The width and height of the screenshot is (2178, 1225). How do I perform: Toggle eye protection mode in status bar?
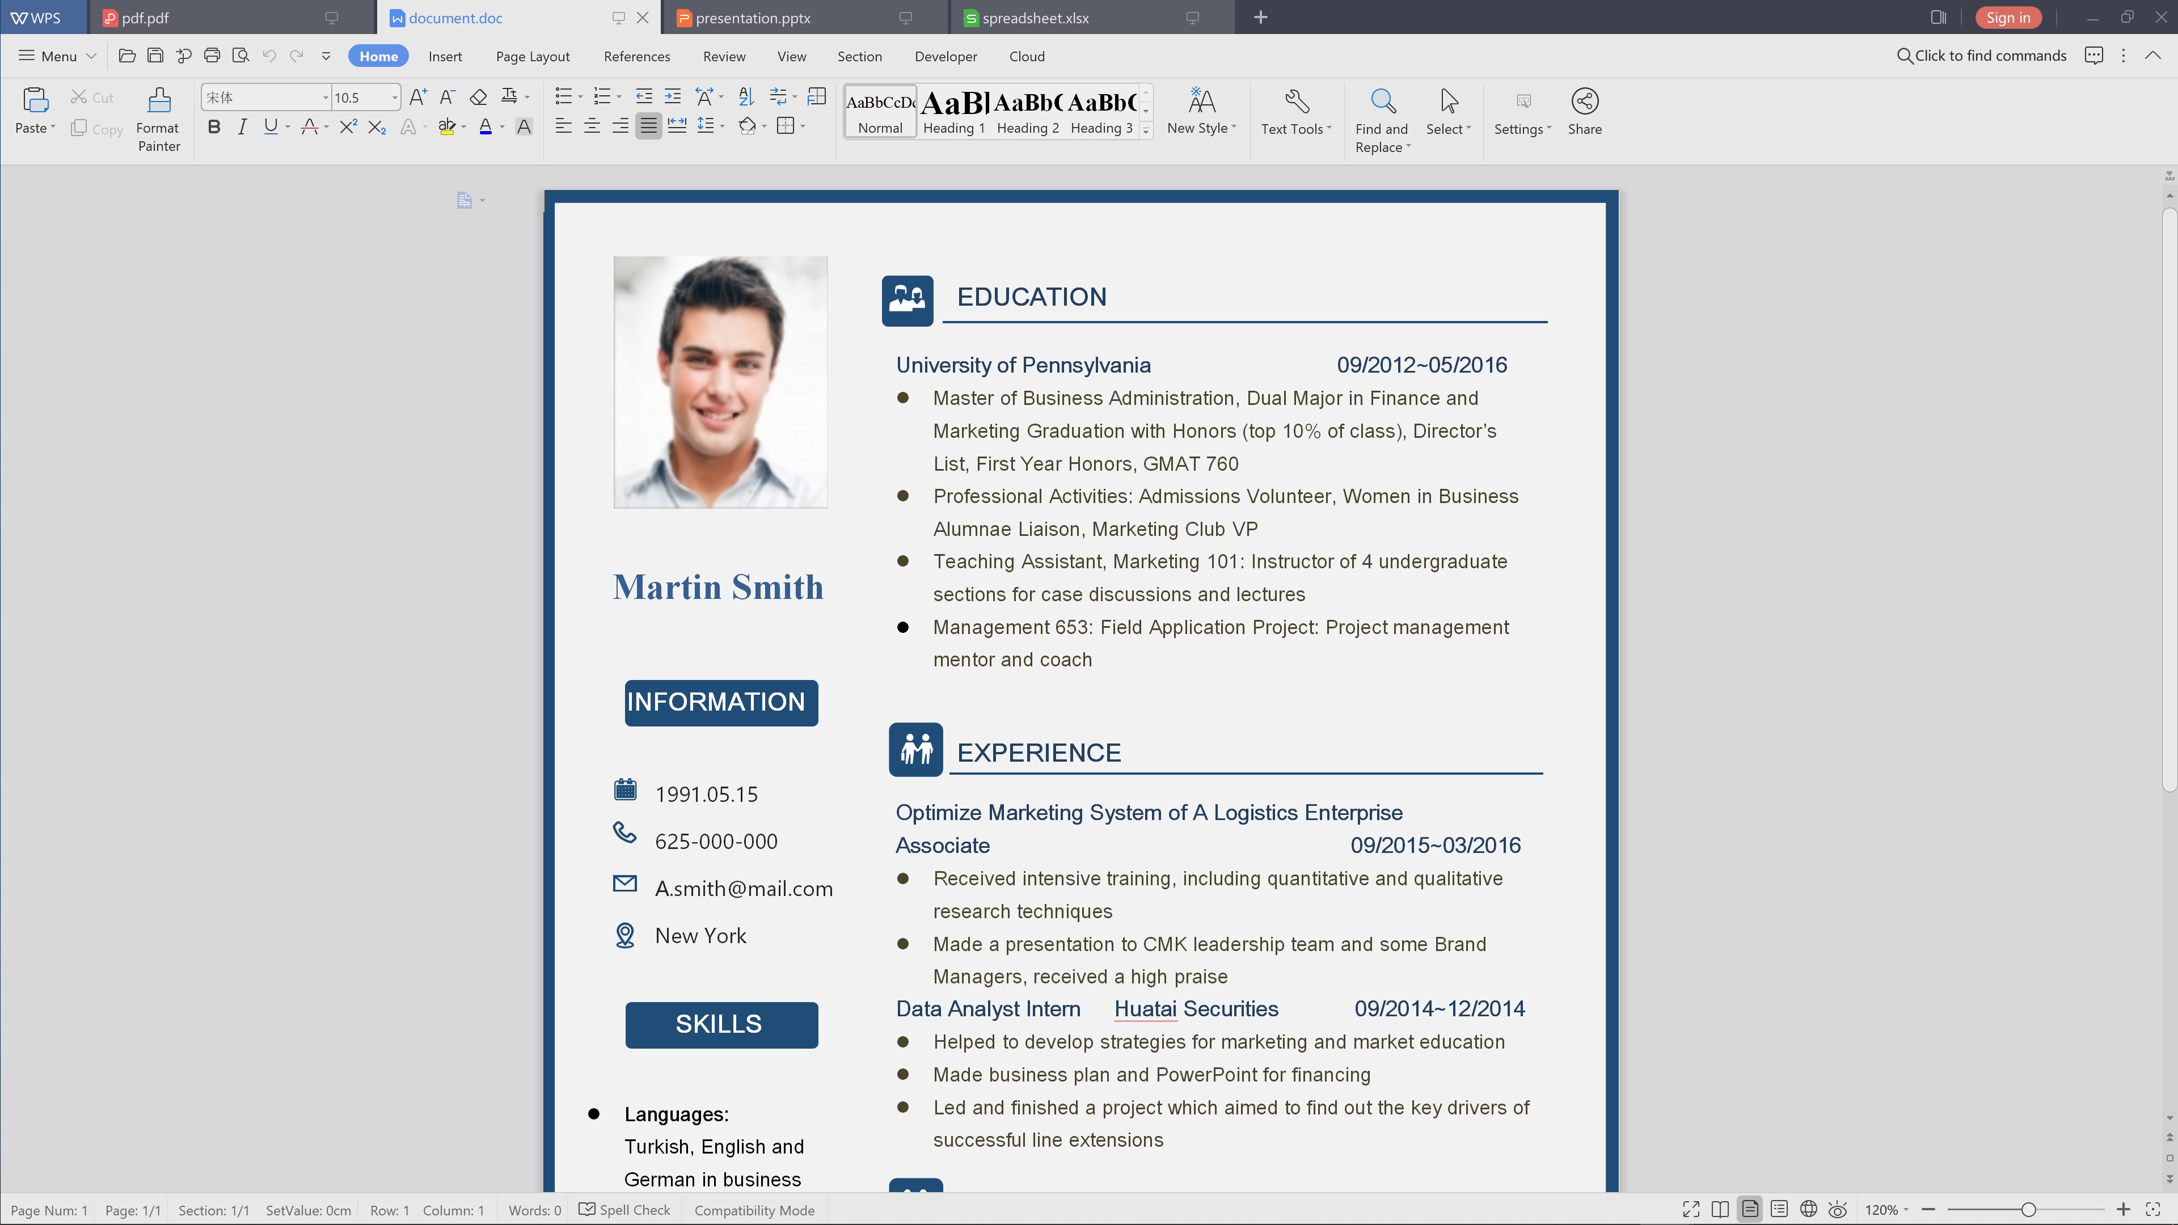click(1837, 1210)
